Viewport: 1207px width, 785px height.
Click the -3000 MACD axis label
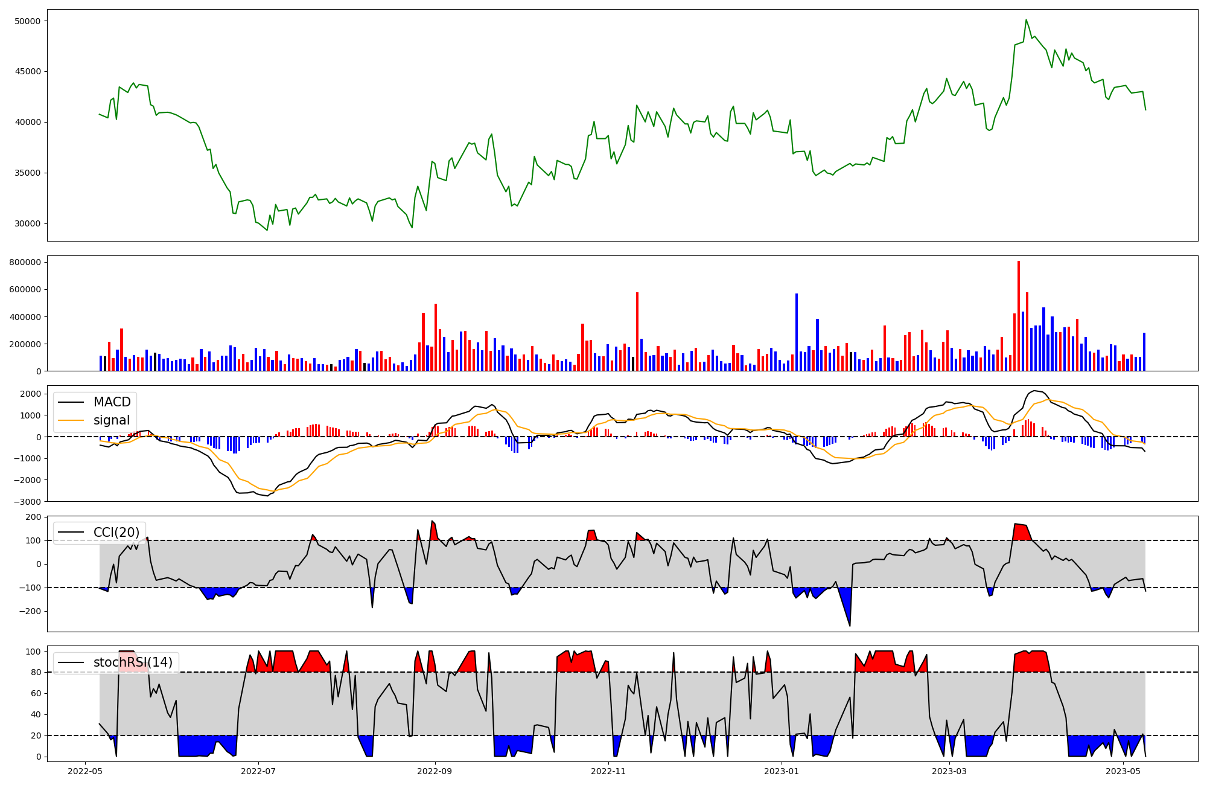pyautogui.click(x=28, y=502)
